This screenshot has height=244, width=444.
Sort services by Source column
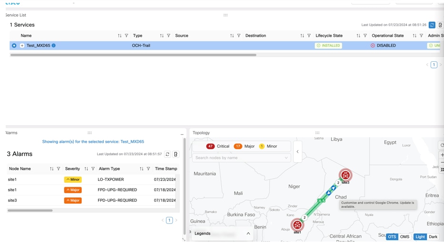[232, 36]
